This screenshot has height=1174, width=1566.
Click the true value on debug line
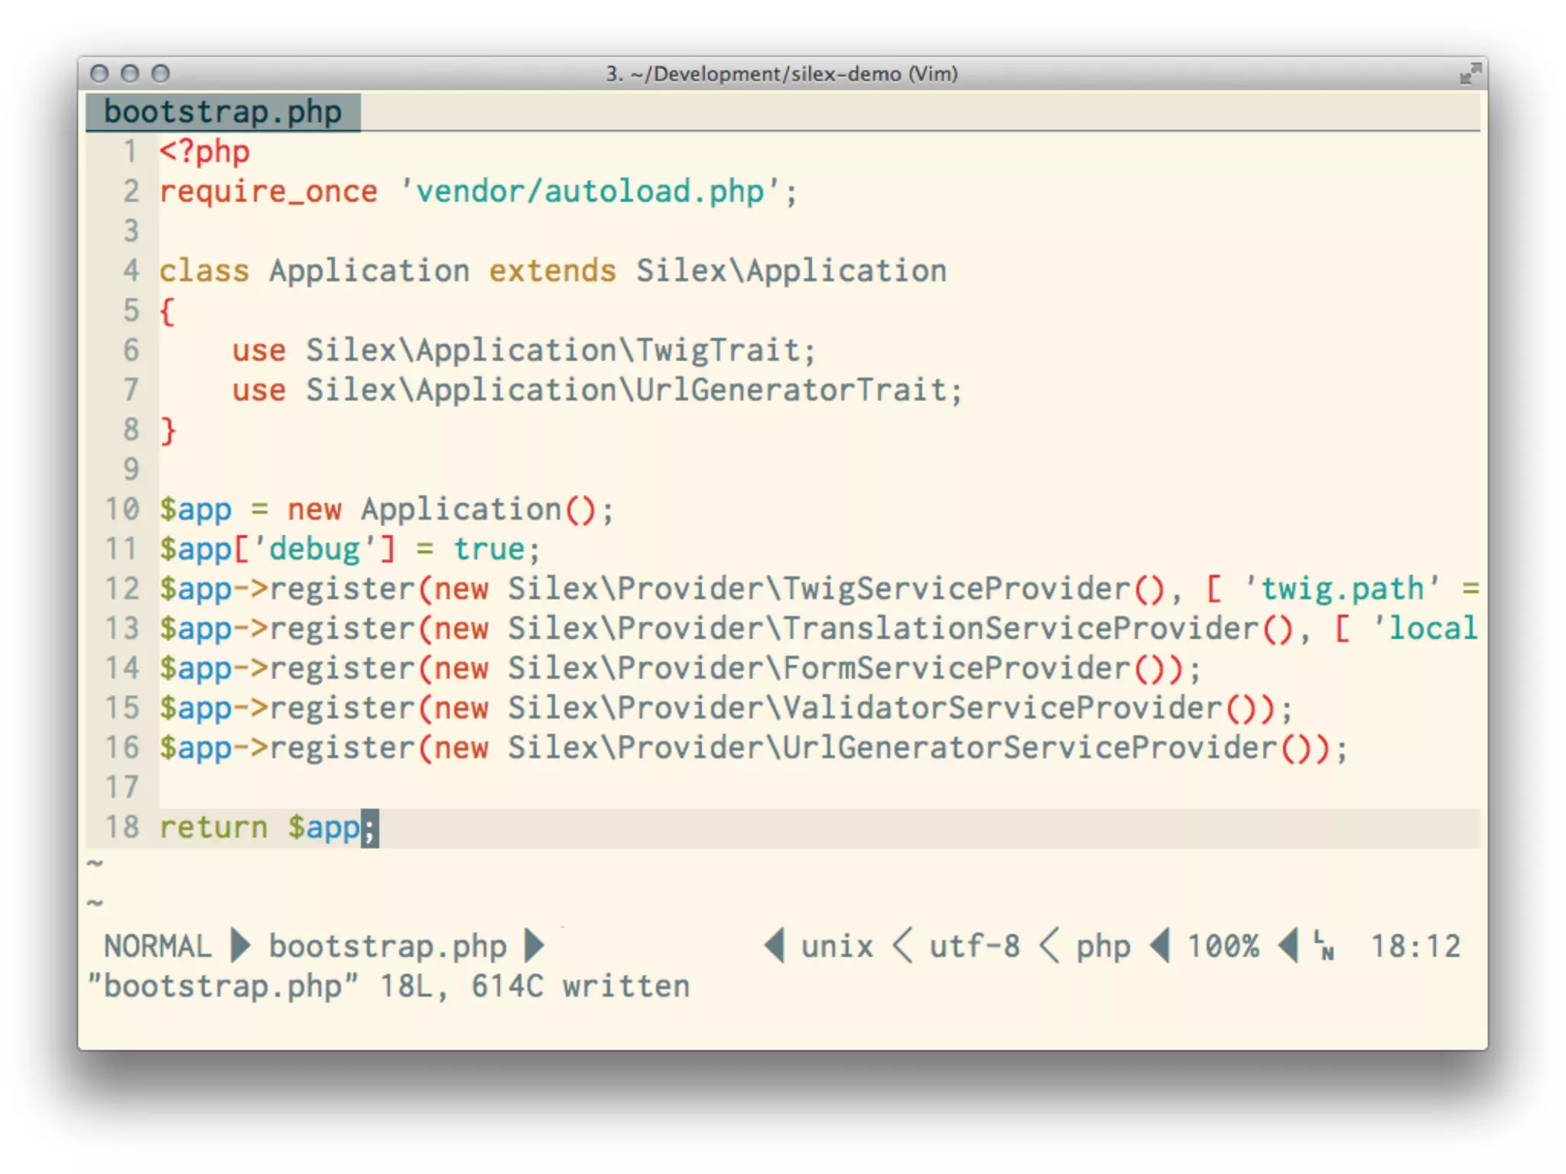pos(489,550)
